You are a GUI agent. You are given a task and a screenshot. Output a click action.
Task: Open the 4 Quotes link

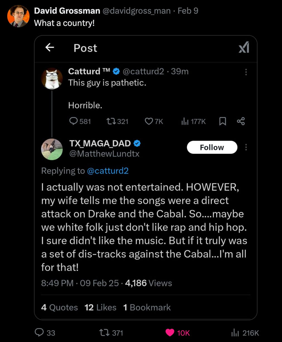click(59, 307)
